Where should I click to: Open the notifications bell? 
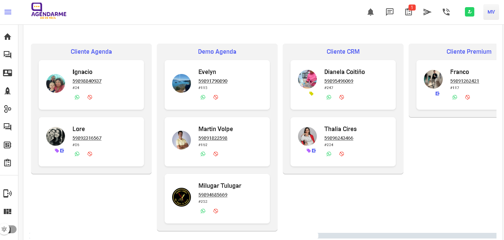371,12
